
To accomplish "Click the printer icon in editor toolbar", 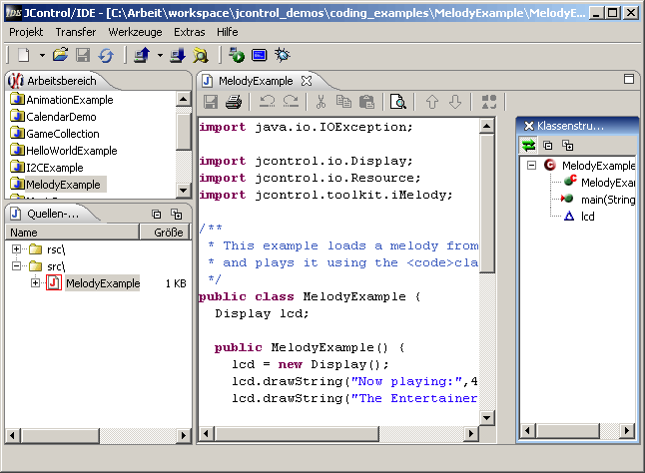I will [x=234, y=102].
